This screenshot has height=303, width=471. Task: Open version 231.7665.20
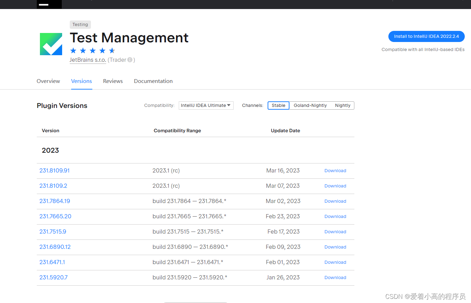tap(56, 217)
